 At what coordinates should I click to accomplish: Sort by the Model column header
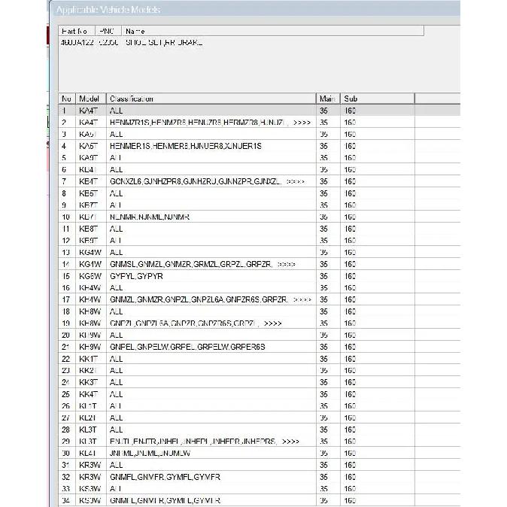(91, 99)
